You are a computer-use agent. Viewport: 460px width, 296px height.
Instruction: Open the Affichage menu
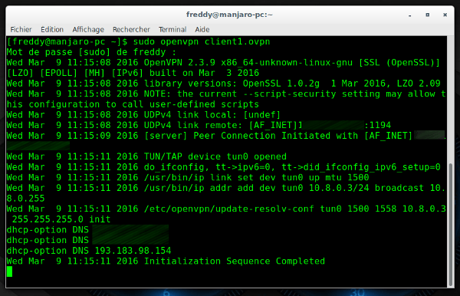[88, 30]
